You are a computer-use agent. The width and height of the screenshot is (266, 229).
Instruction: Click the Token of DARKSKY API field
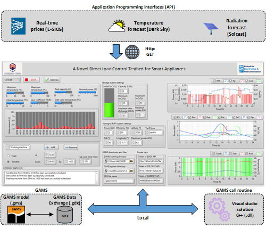tap(151, 181)
